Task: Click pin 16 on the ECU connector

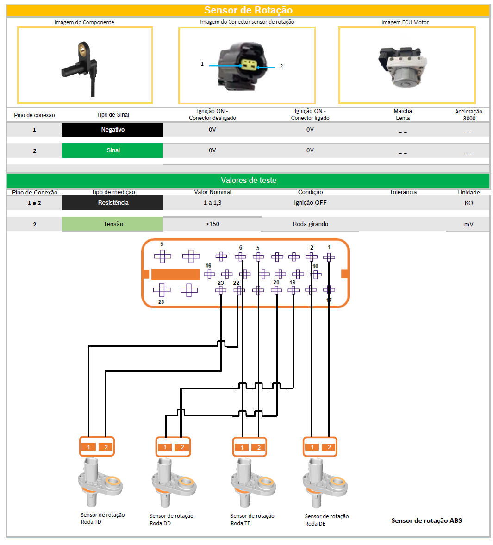Action: [x=209, y=274]
